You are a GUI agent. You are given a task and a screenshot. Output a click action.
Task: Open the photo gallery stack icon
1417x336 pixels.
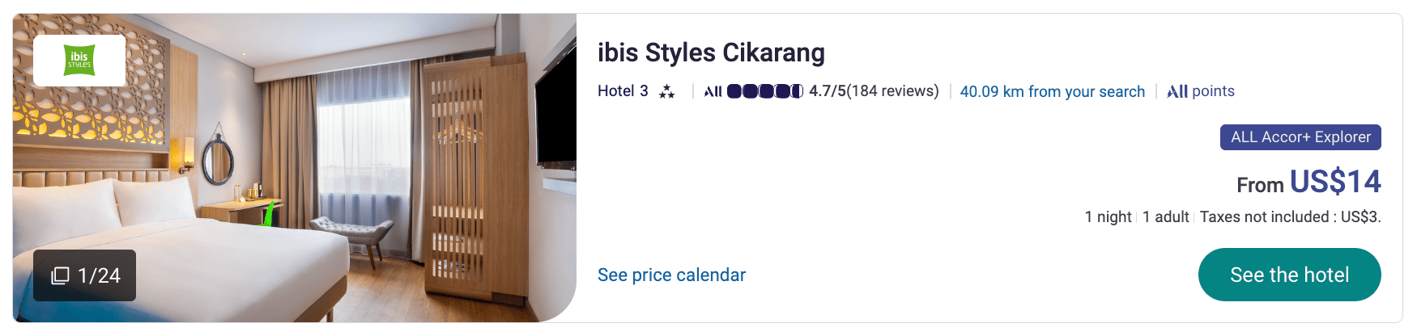60,275
